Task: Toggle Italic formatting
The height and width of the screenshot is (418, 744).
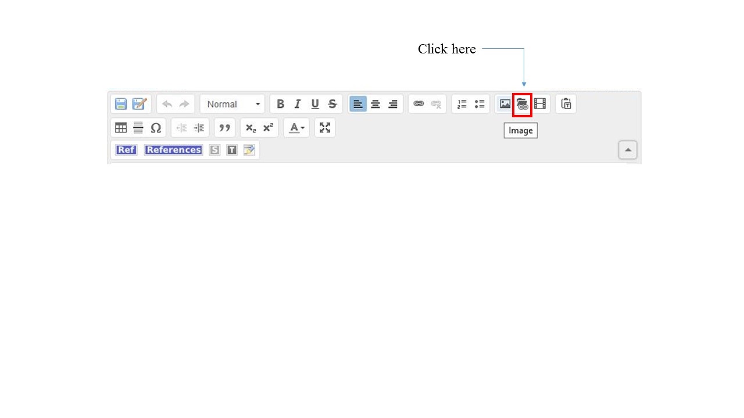Action: pyautogui.click(x=298, y=104)
